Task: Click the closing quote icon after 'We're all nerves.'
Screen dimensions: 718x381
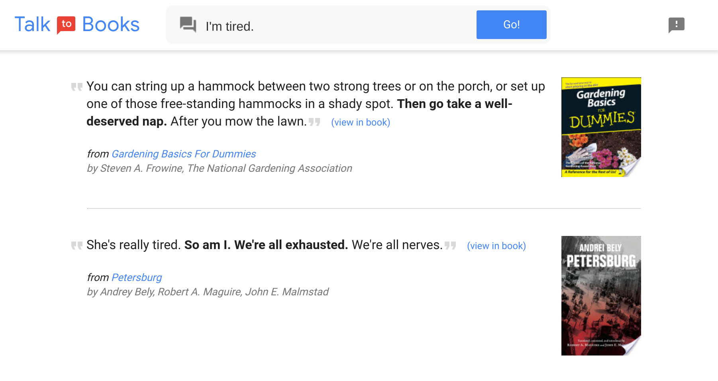Action: coord(451,246)
